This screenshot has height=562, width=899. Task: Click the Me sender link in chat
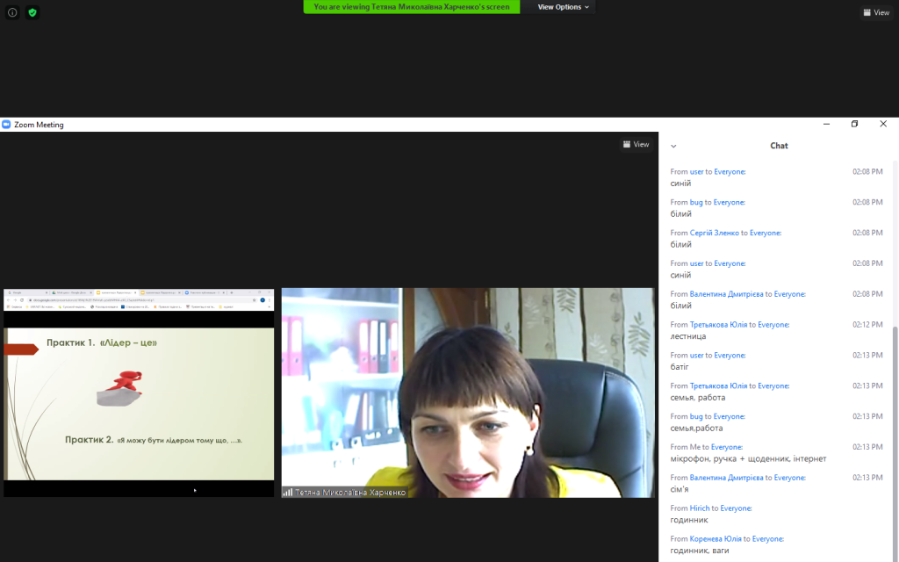(696, 447)
